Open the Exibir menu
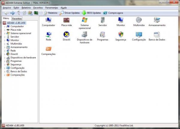The height and width of the screenshot is (129, 180). [16, 8]
